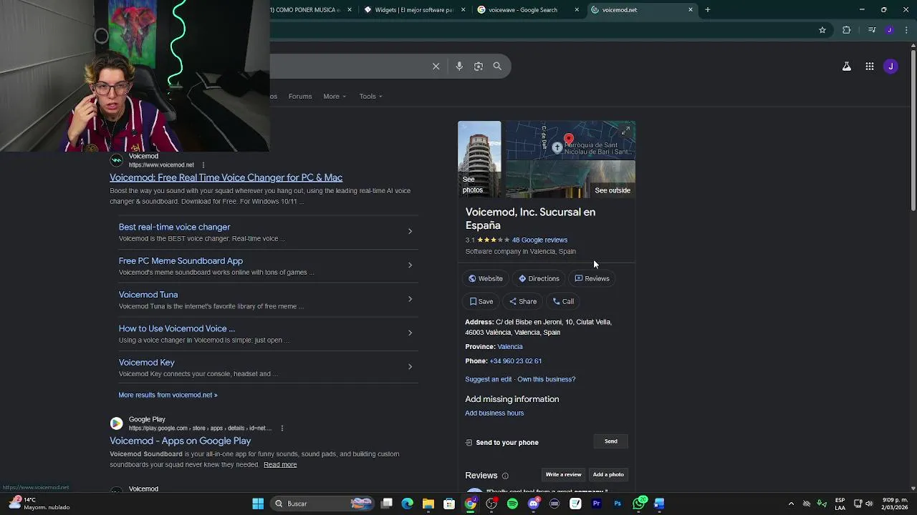Open the 'Voicemod Tuna' link
The width and height of the screenshot is (917, 515).
(x=148, y=295)
